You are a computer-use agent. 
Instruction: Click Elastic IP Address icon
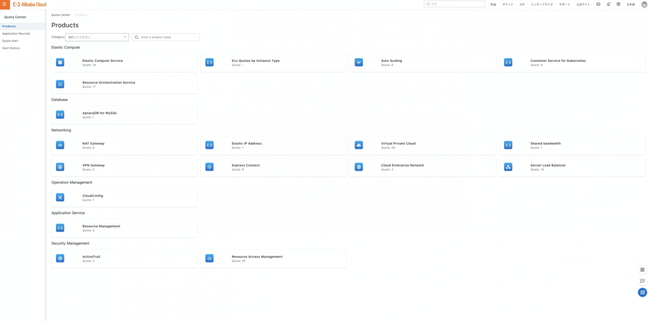coord(210,145)
